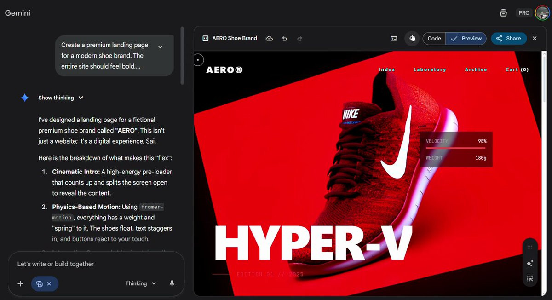Click the AERO Shoe Brand canvas icon

click(x=206, y=39)
